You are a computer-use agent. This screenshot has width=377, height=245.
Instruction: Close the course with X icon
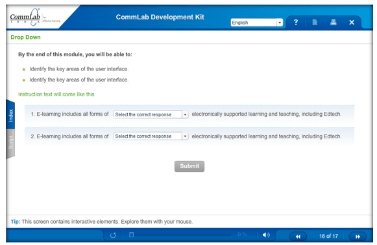pos(352,22)
